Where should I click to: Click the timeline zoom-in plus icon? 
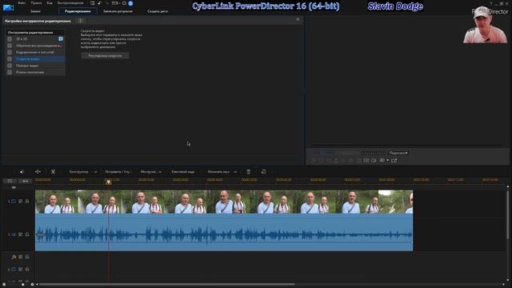point(32,285)
